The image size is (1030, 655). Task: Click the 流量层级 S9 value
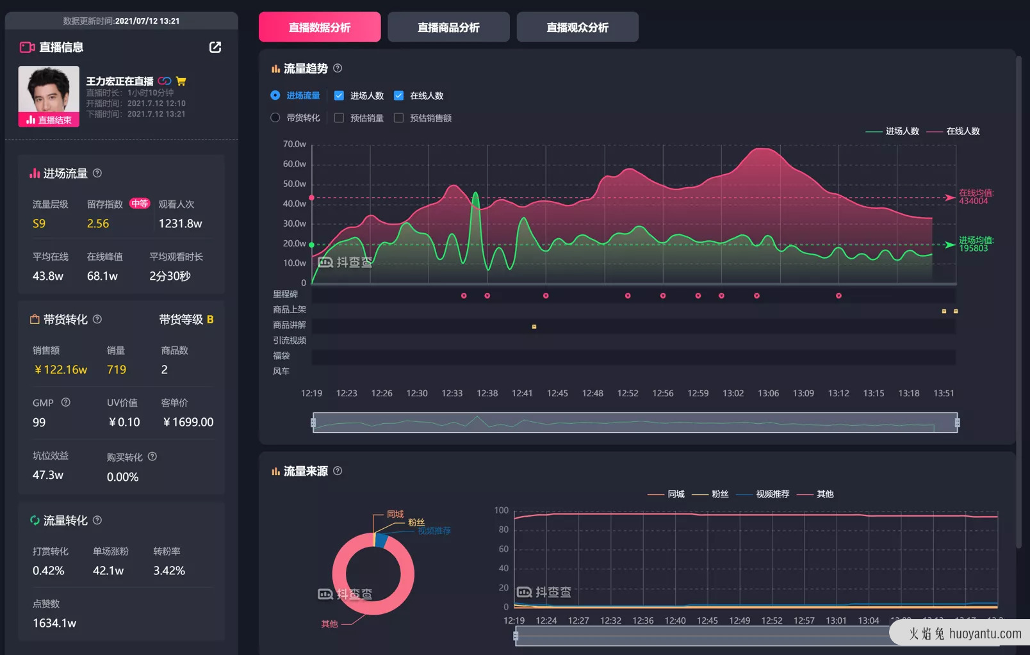(x=39, y=223)
